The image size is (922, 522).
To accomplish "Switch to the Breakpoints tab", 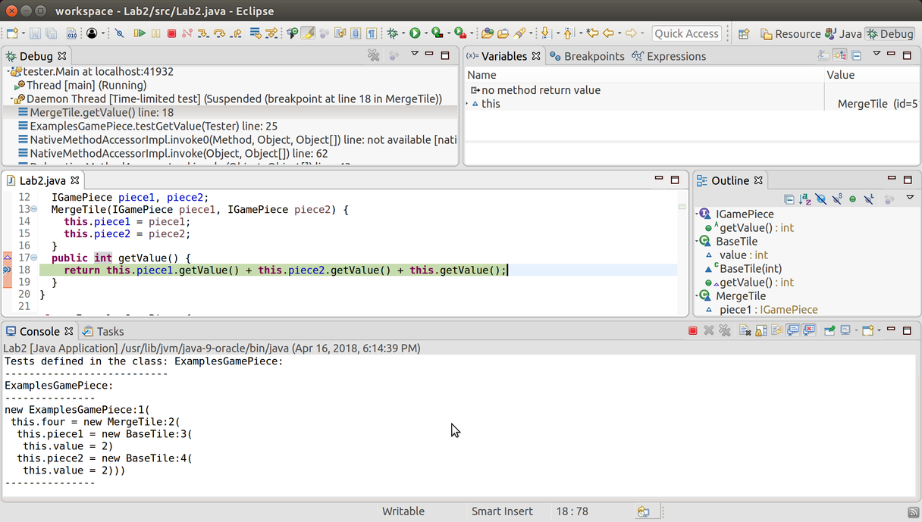I will coord(586,56).
